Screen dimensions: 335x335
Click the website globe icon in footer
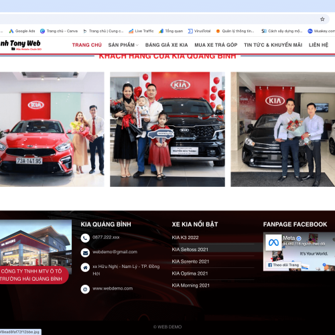click(x=85, y=289)
